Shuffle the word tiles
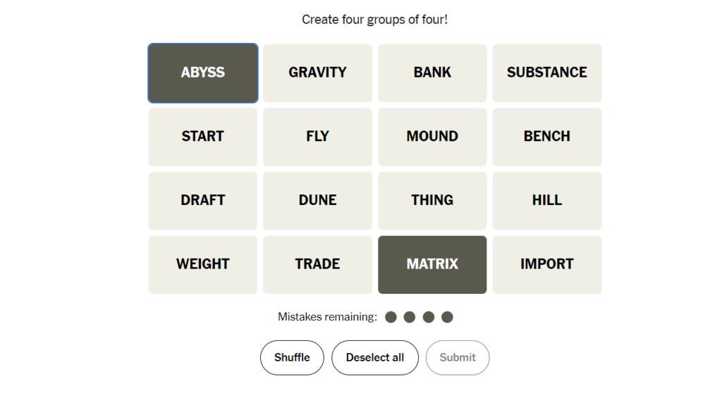722x410 pixels. (x=292, y=358)
